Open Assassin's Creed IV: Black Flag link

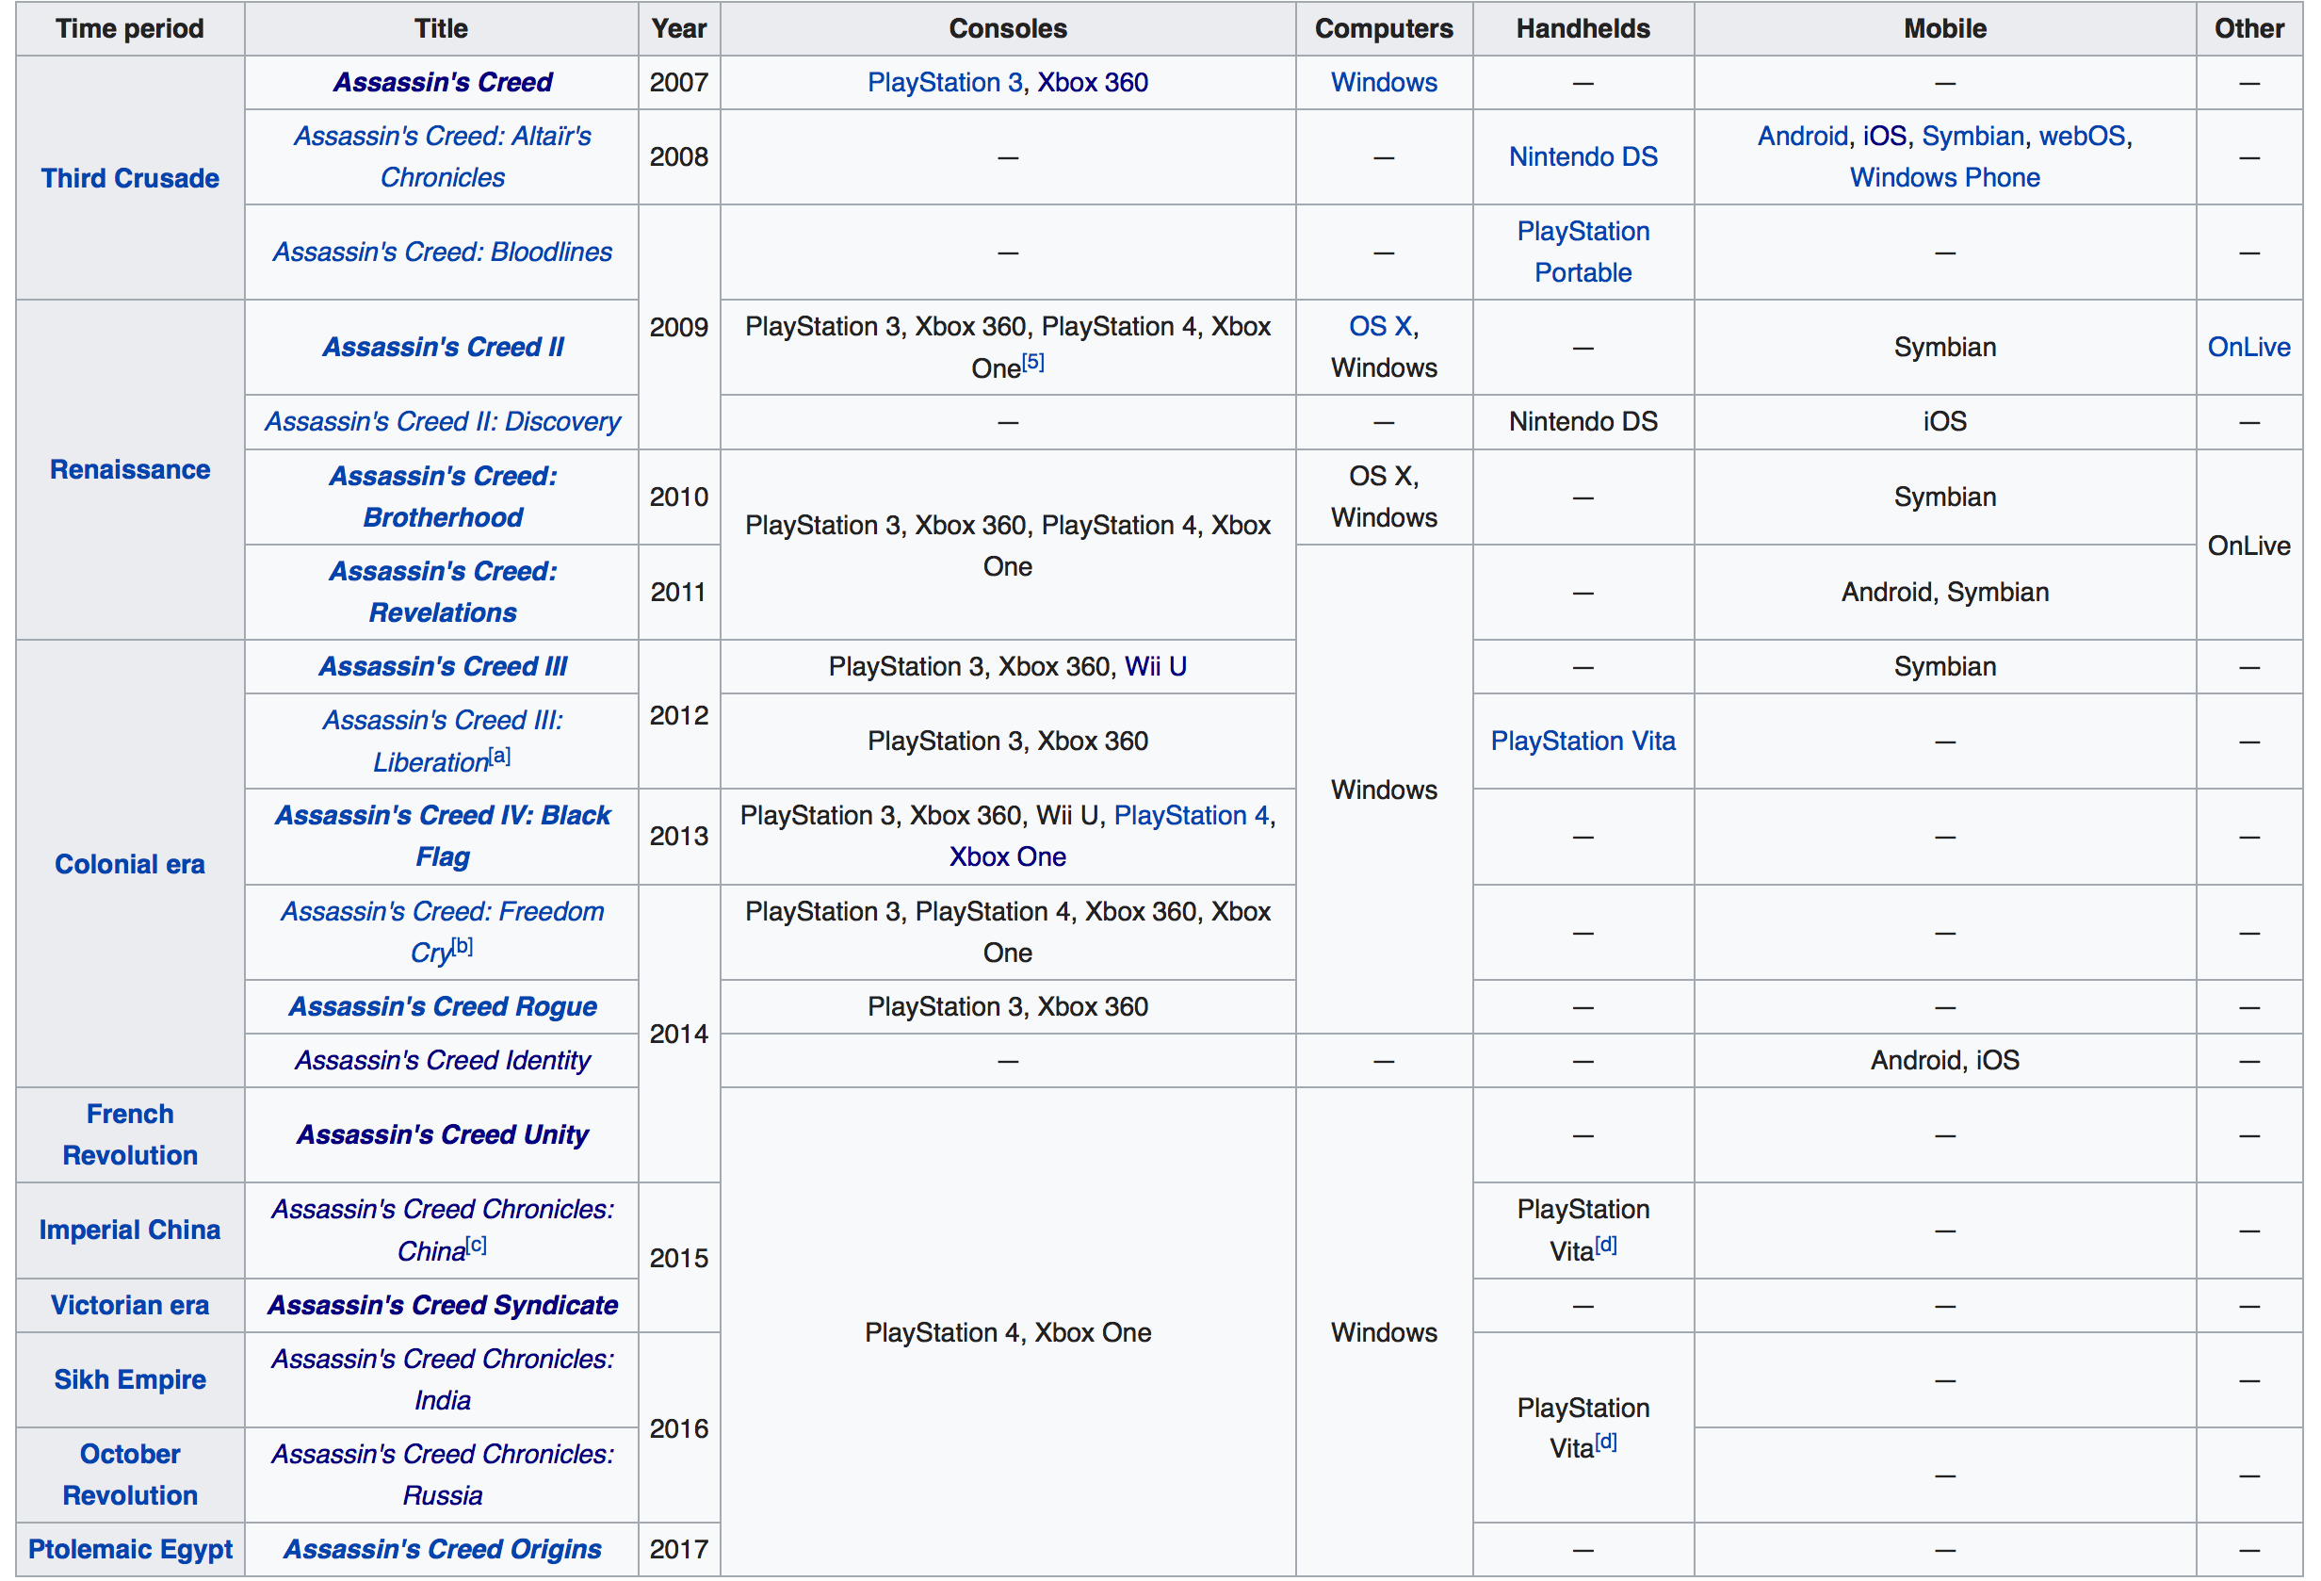point(443,836)
